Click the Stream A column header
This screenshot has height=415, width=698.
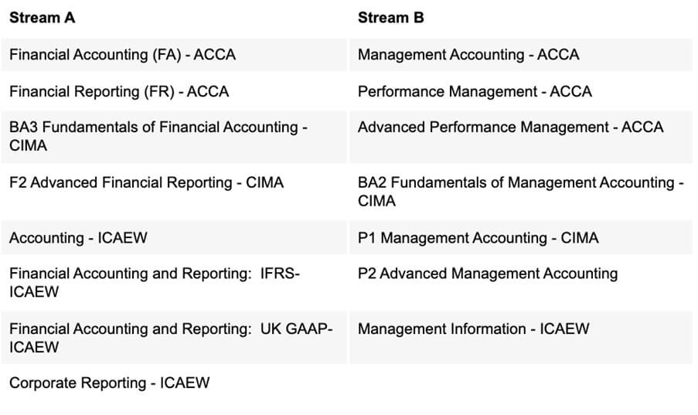(x=42, y=18)
